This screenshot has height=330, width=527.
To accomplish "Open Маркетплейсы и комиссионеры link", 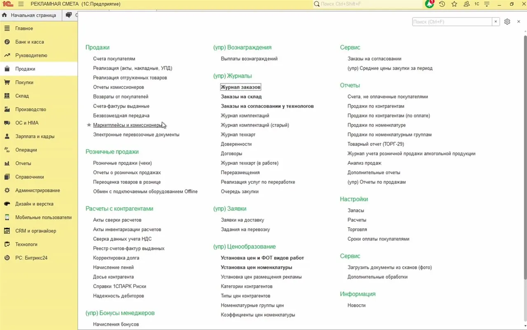I will point(128,125).
